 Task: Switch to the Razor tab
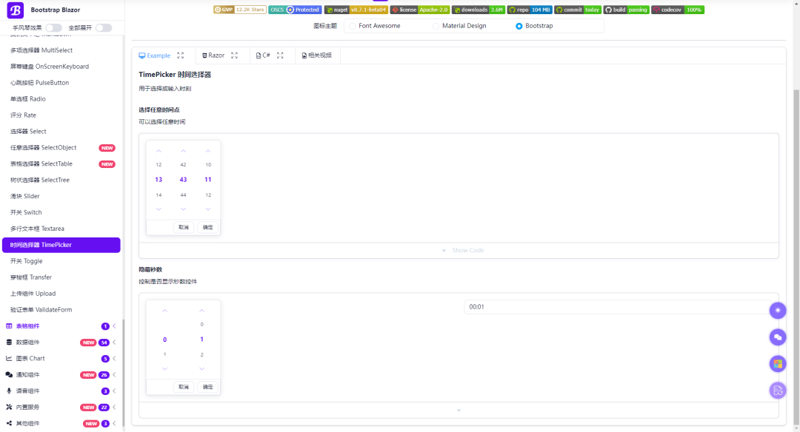coord(213,55)
